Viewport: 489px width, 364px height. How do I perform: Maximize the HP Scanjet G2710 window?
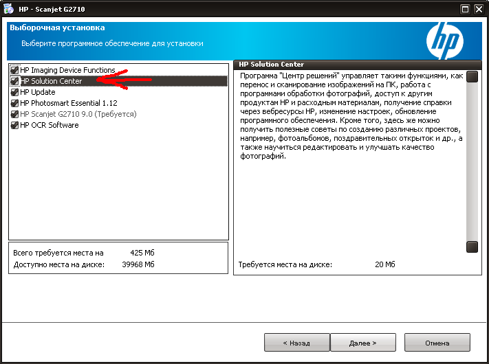465,9
